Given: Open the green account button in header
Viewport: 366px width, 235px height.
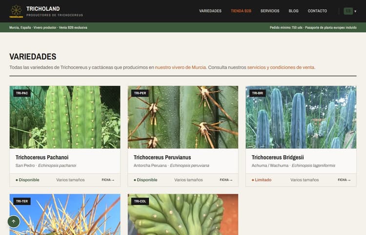Looking at the screenshot, I should click(x=348, y=11).
